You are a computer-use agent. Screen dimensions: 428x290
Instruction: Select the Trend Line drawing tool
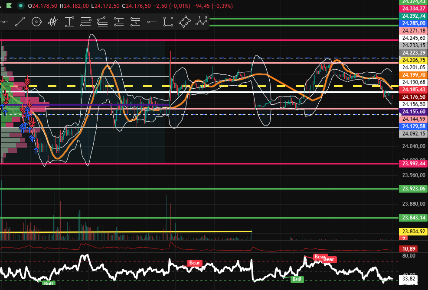[20, 21]
